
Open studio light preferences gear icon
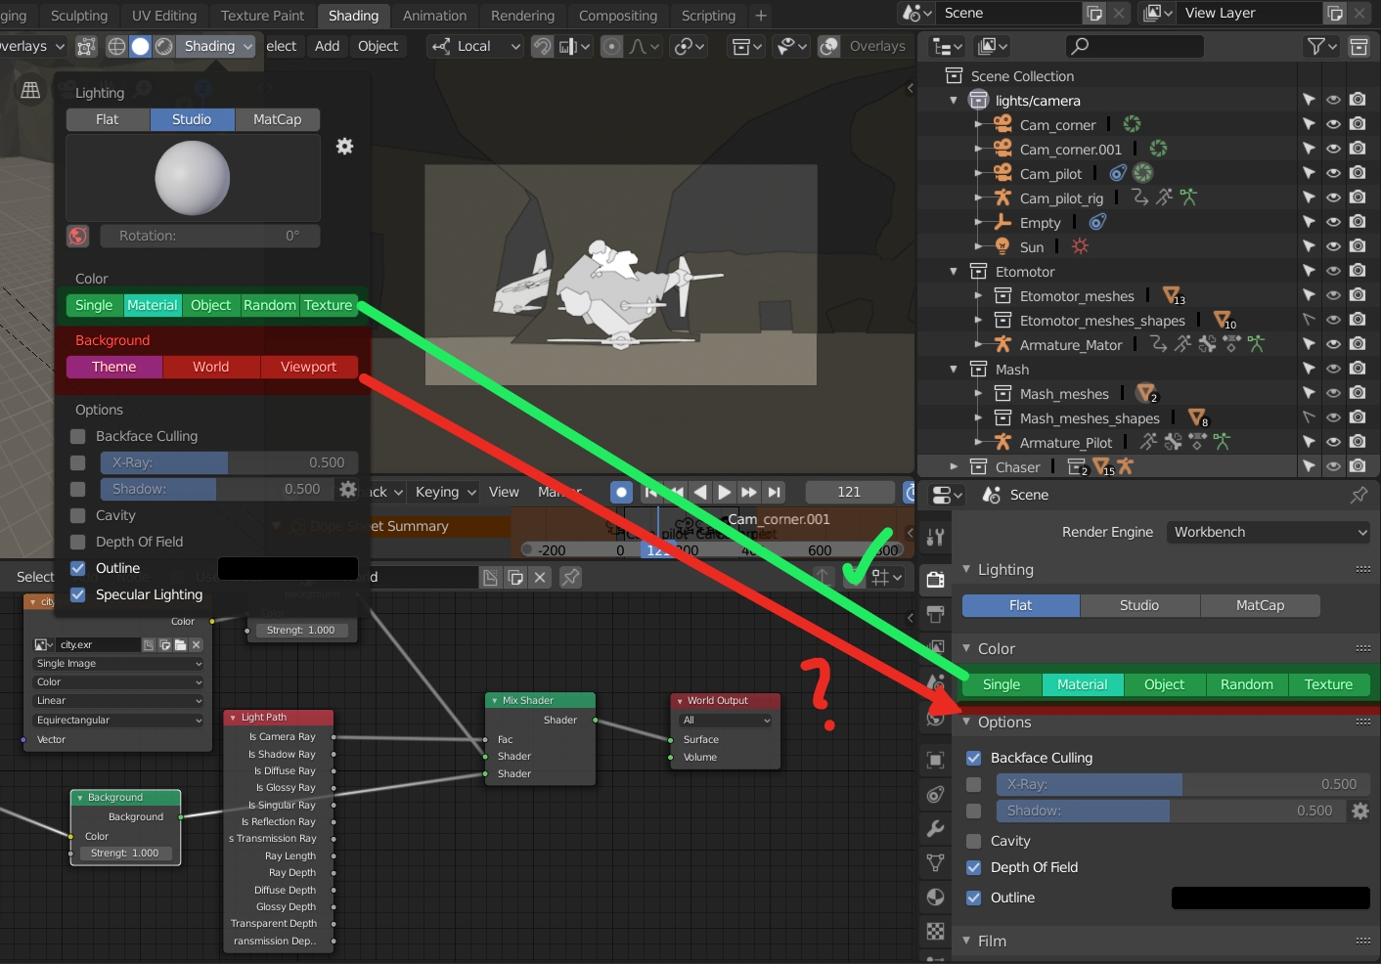[344, 146]
